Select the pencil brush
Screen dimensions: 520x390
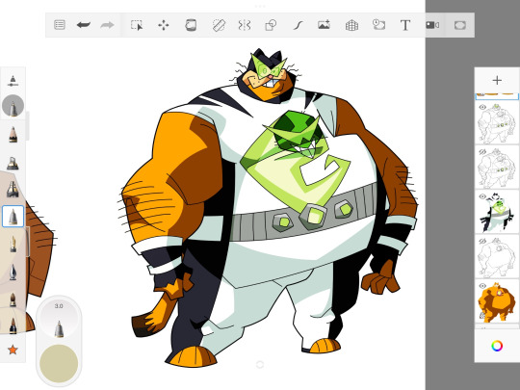(13, 134)
